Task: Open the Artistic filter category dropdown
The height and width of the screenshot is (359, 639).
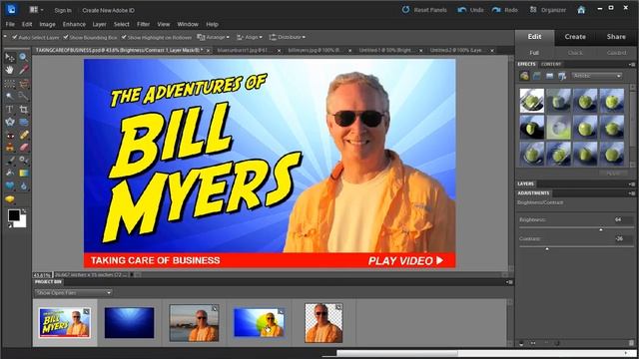Action: [597, 76]
